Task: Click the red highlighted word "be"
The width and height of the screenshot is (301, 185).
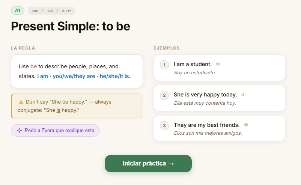Action: tap(34, 66)
